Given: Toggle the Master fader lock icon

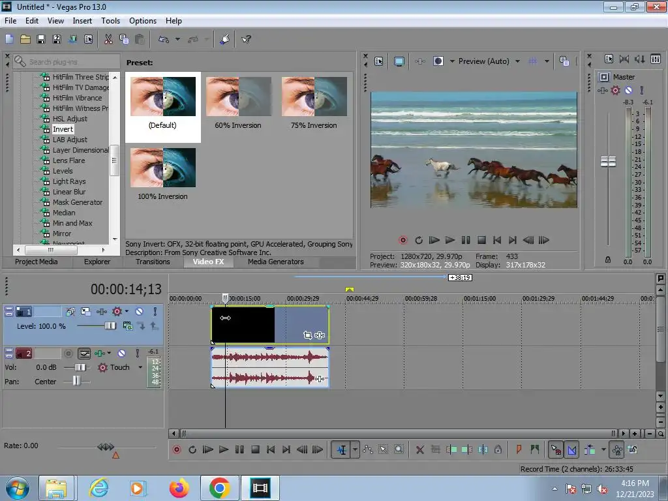Looking at the screenshot, I should [x=608, y=260].
